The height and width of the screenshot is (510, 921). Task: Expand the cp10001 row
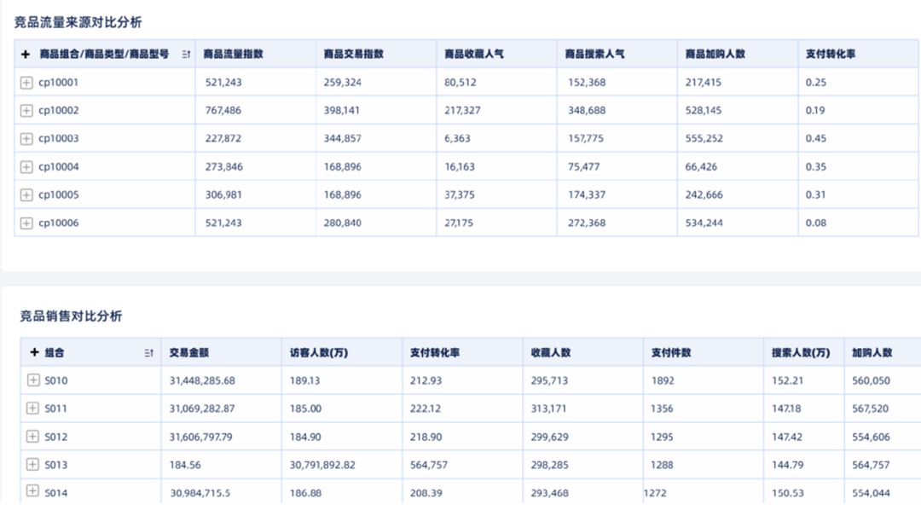[26, 82]
